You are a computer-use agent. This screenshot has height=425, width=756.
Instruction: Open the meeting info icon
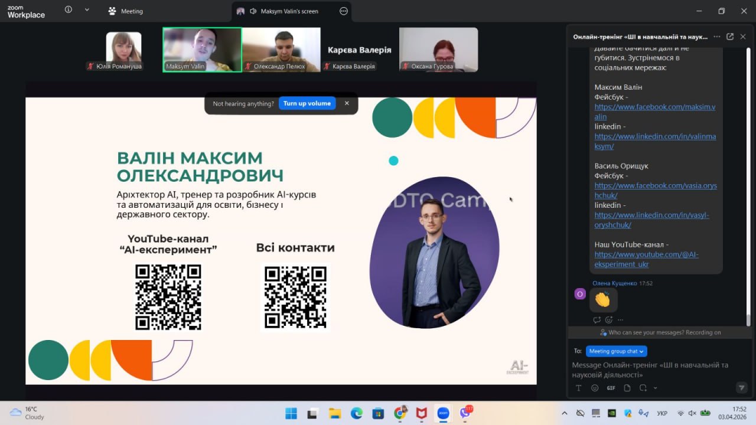(x=69, y=10)
